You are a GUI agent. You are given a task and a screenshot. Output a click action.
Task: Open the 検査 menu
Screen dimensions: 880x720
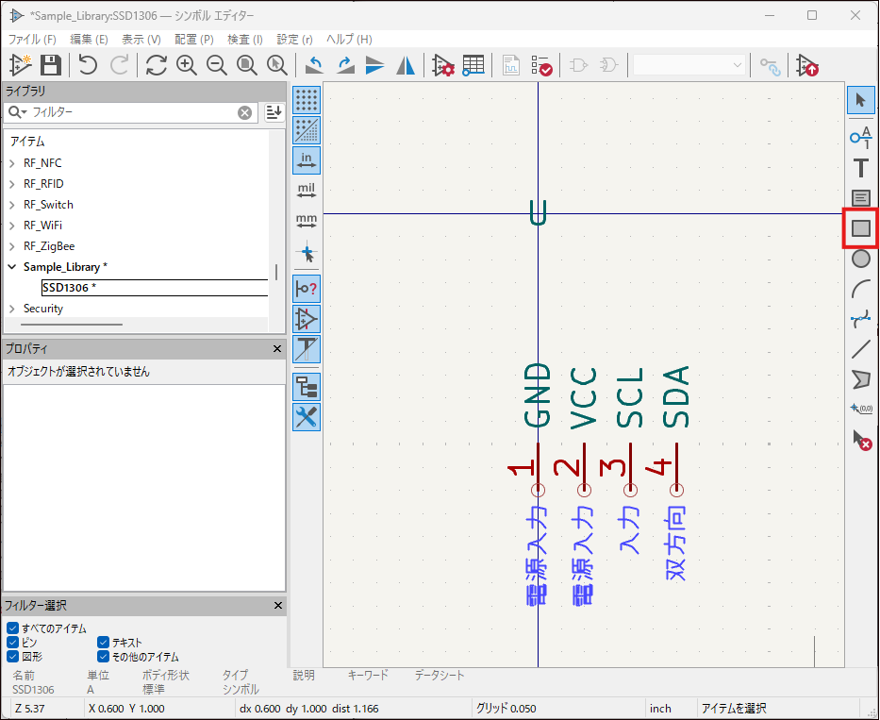click(x=245, y=40)
